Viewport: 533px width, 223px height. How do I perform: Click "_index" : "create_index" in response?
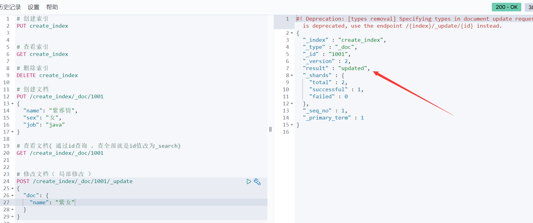click(x=344, y=40)
